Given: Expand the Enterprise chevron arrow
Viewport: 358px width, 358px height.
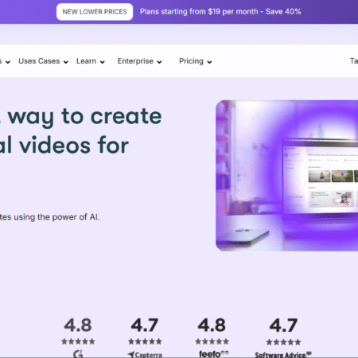Looking at the screenshot, I should pyautogui.click(x=159, y=62).
